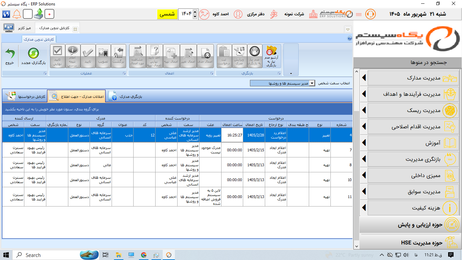Click حوزه ارزیابی و پایش section button
Viewport: 462px width, 260px height.
pyautogui.click(x=410, y=225)
